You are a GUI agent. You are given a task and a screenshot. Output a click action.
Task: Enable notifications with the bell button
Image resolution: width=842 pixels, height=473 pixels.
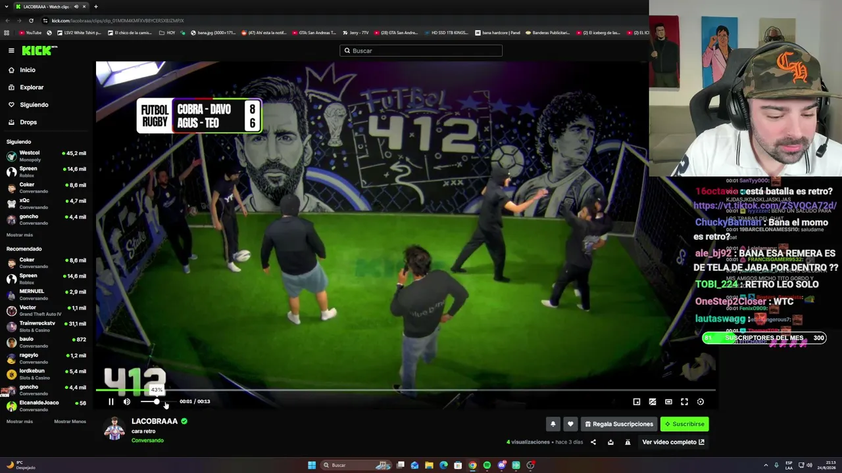(553, 424)
